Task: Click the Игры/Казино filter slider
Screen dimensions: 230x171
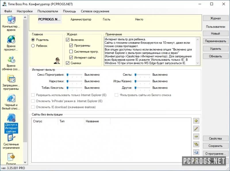Action: pyautogui.click(x=142, y=81)
